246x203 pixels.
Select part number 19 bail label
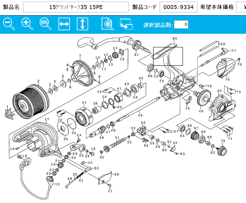pos(57,184)
